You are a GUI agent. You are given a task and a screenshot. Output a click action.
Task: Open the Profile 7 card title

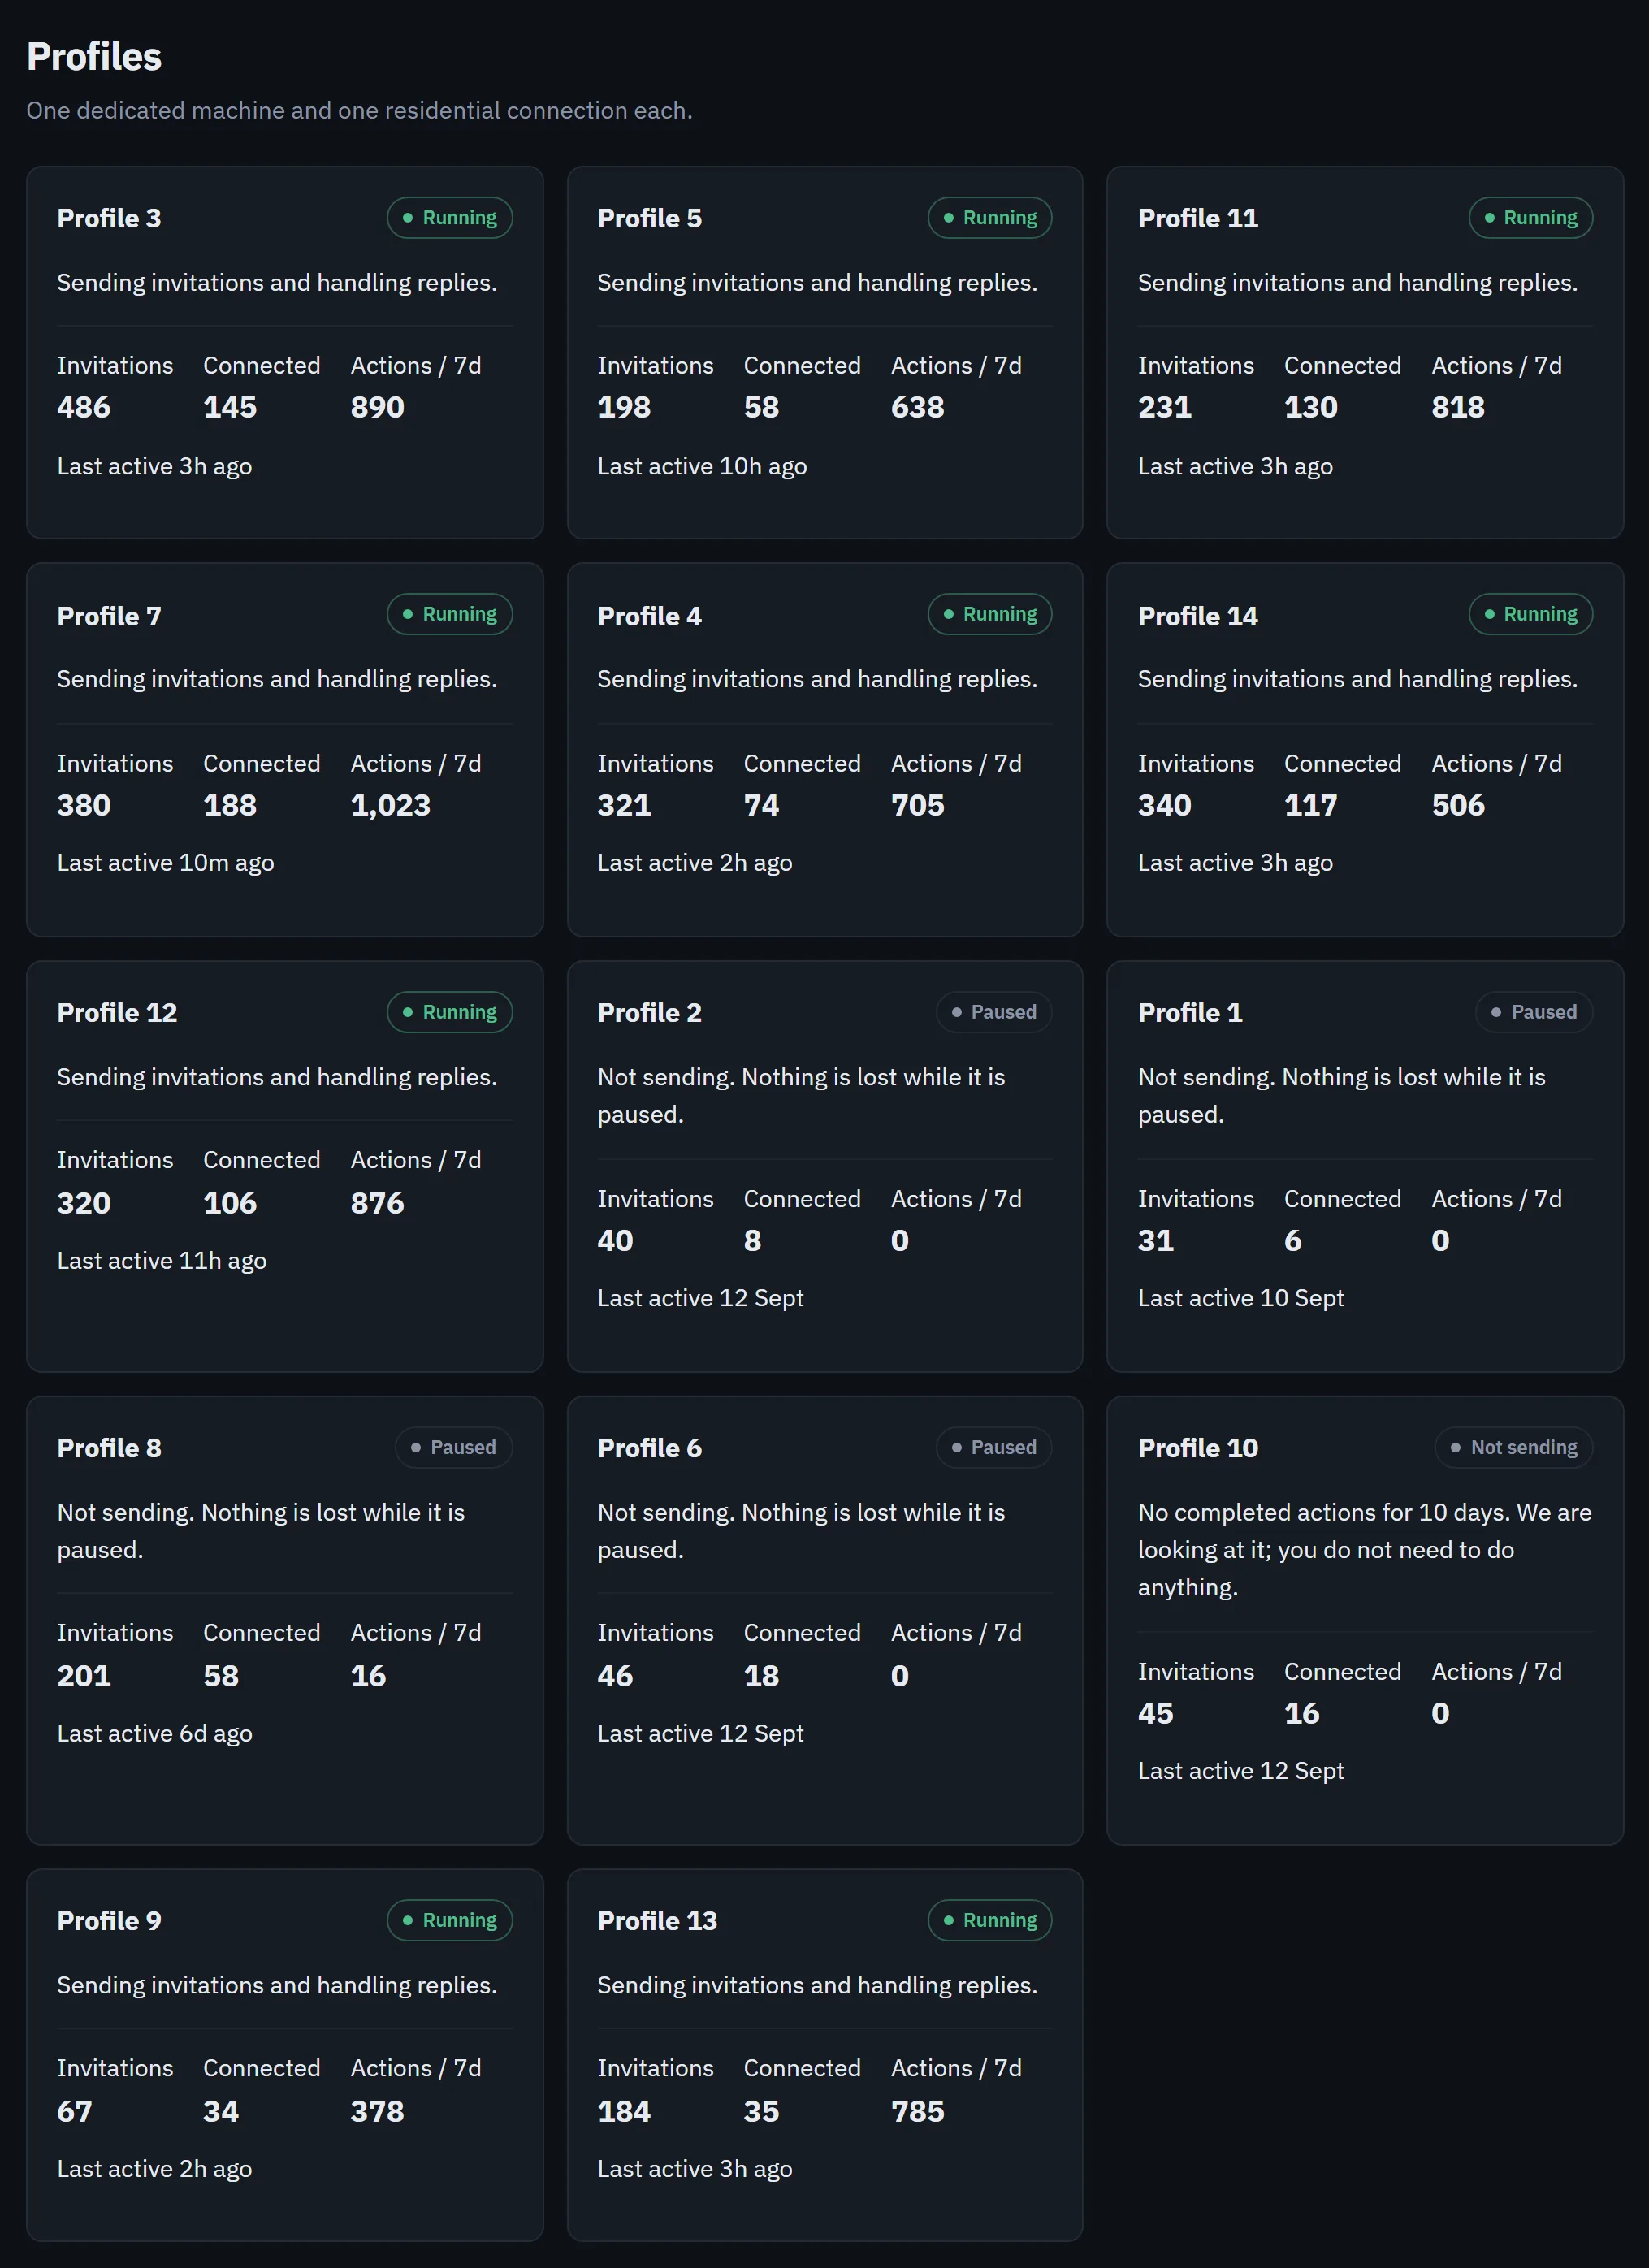click(x=109, y=616)
